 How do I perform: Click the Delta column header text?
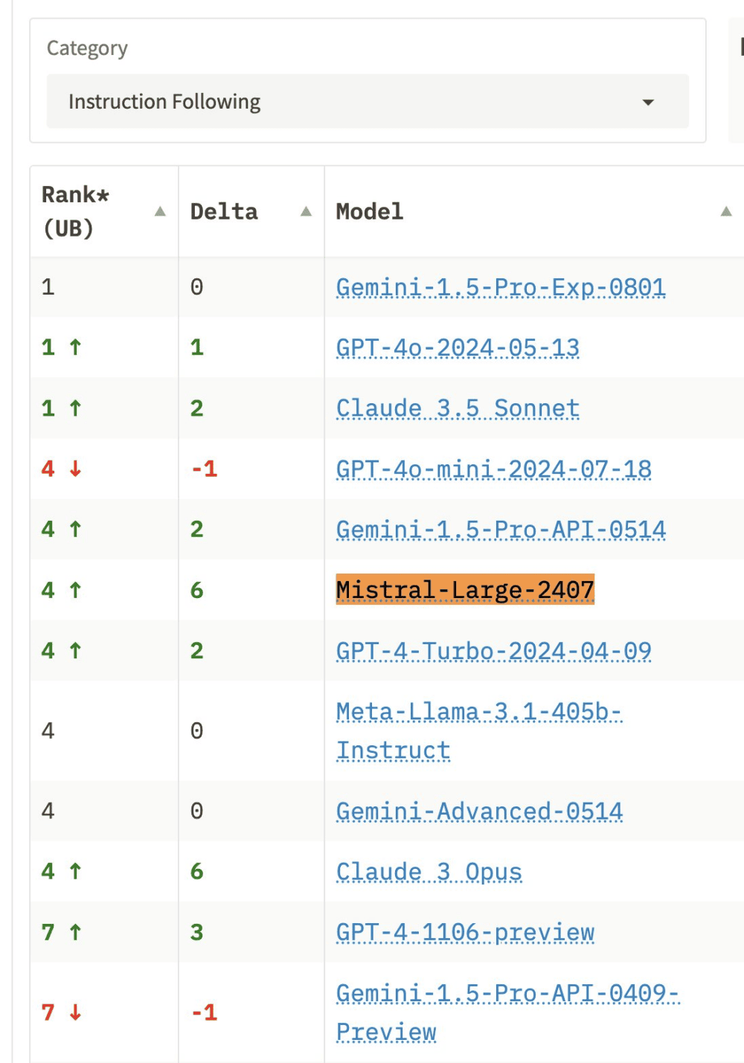click(224, 212)
